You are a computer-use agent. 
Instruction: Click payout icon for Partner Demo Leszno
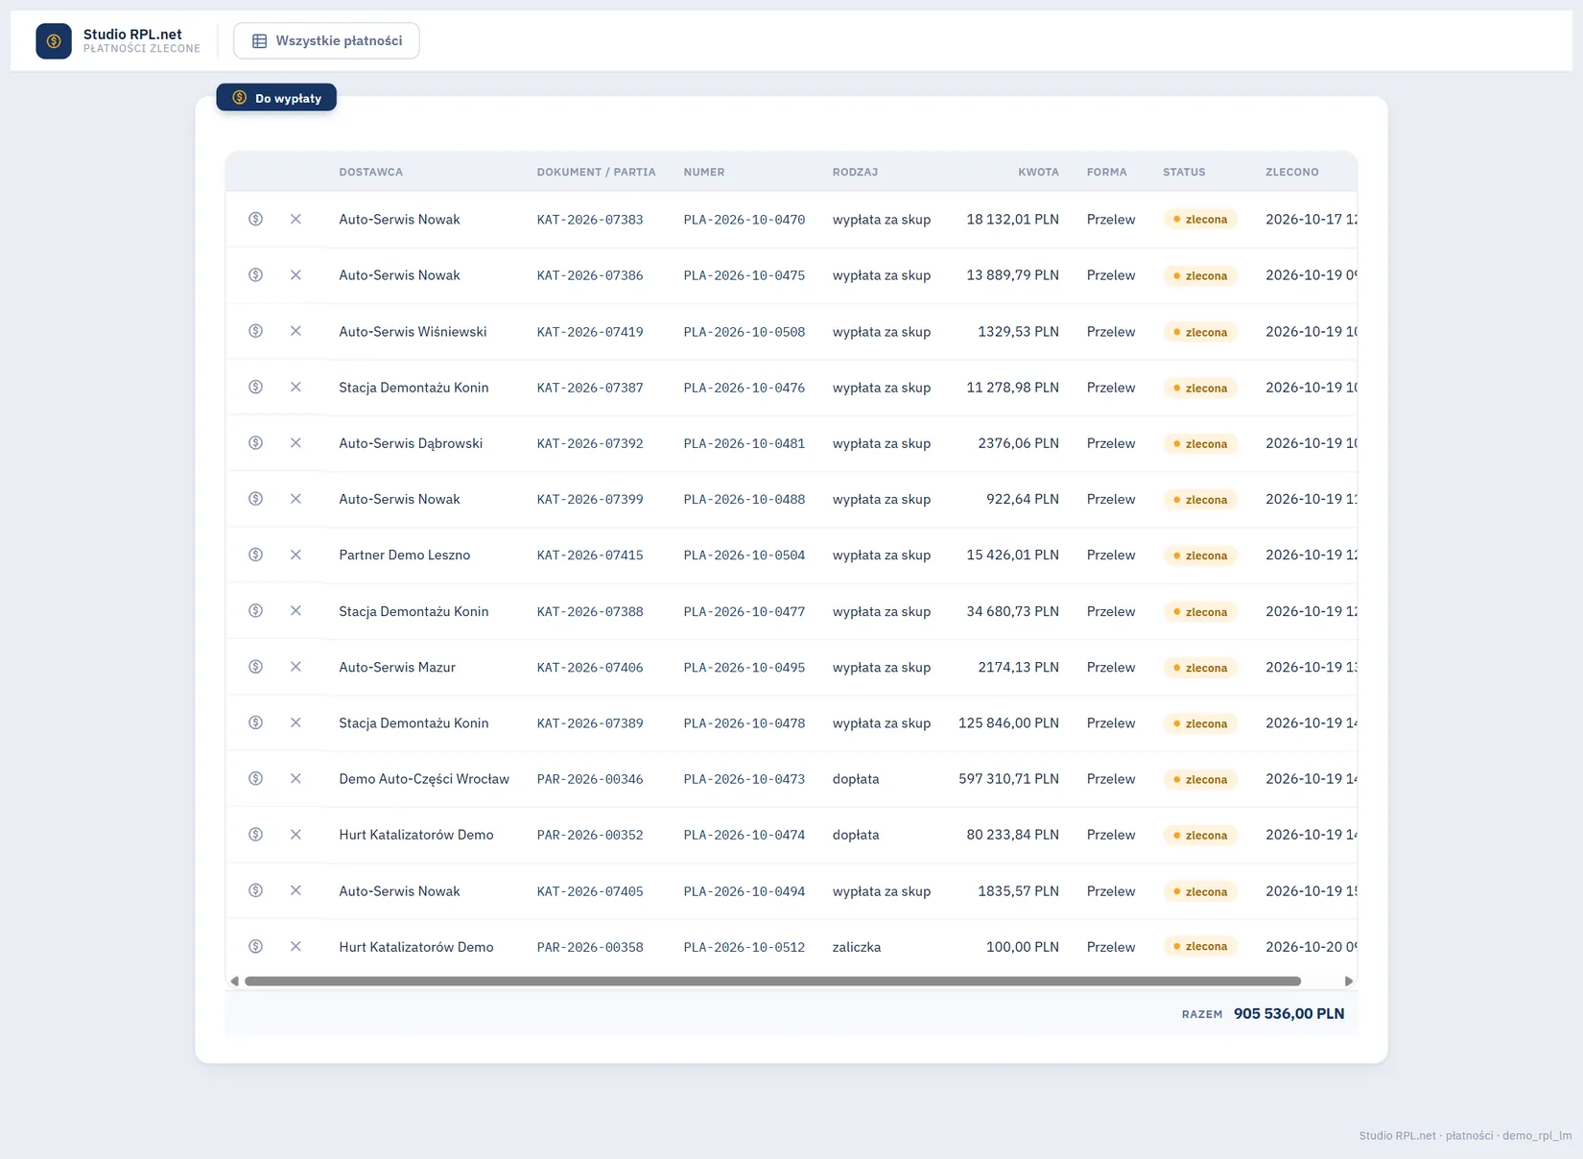pyautogui.click(x=255, y=555)
